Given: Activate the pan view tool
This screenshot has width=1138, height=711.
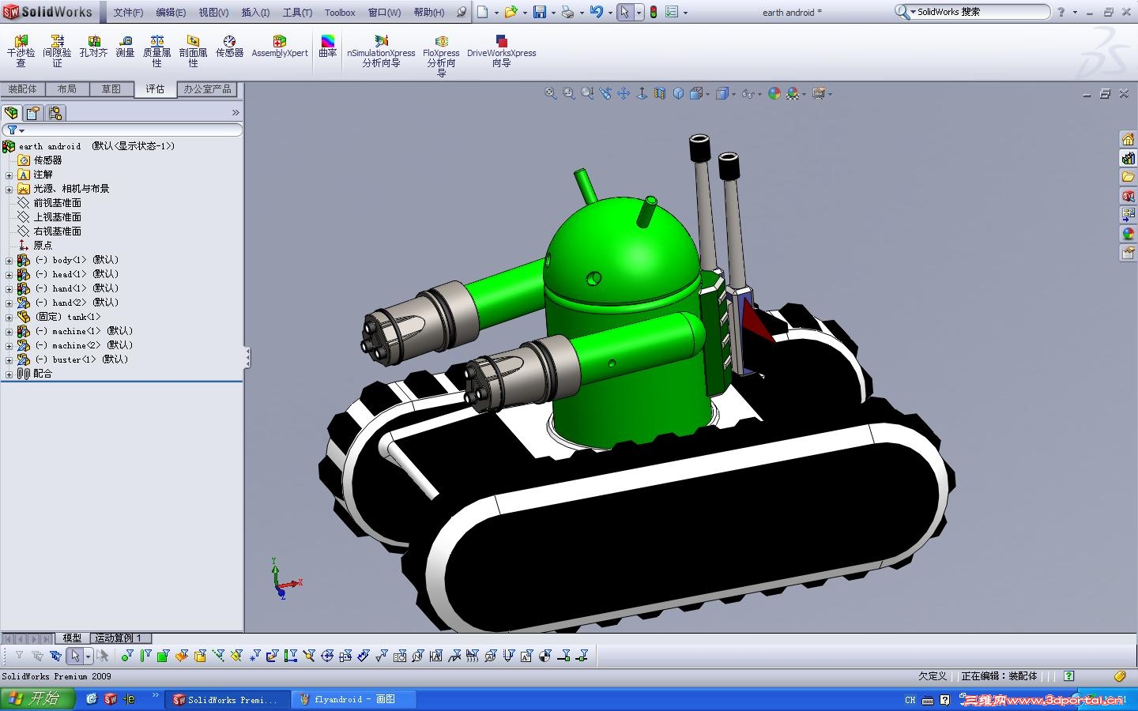Looking at the screenshot, I should tap(624, 93).
